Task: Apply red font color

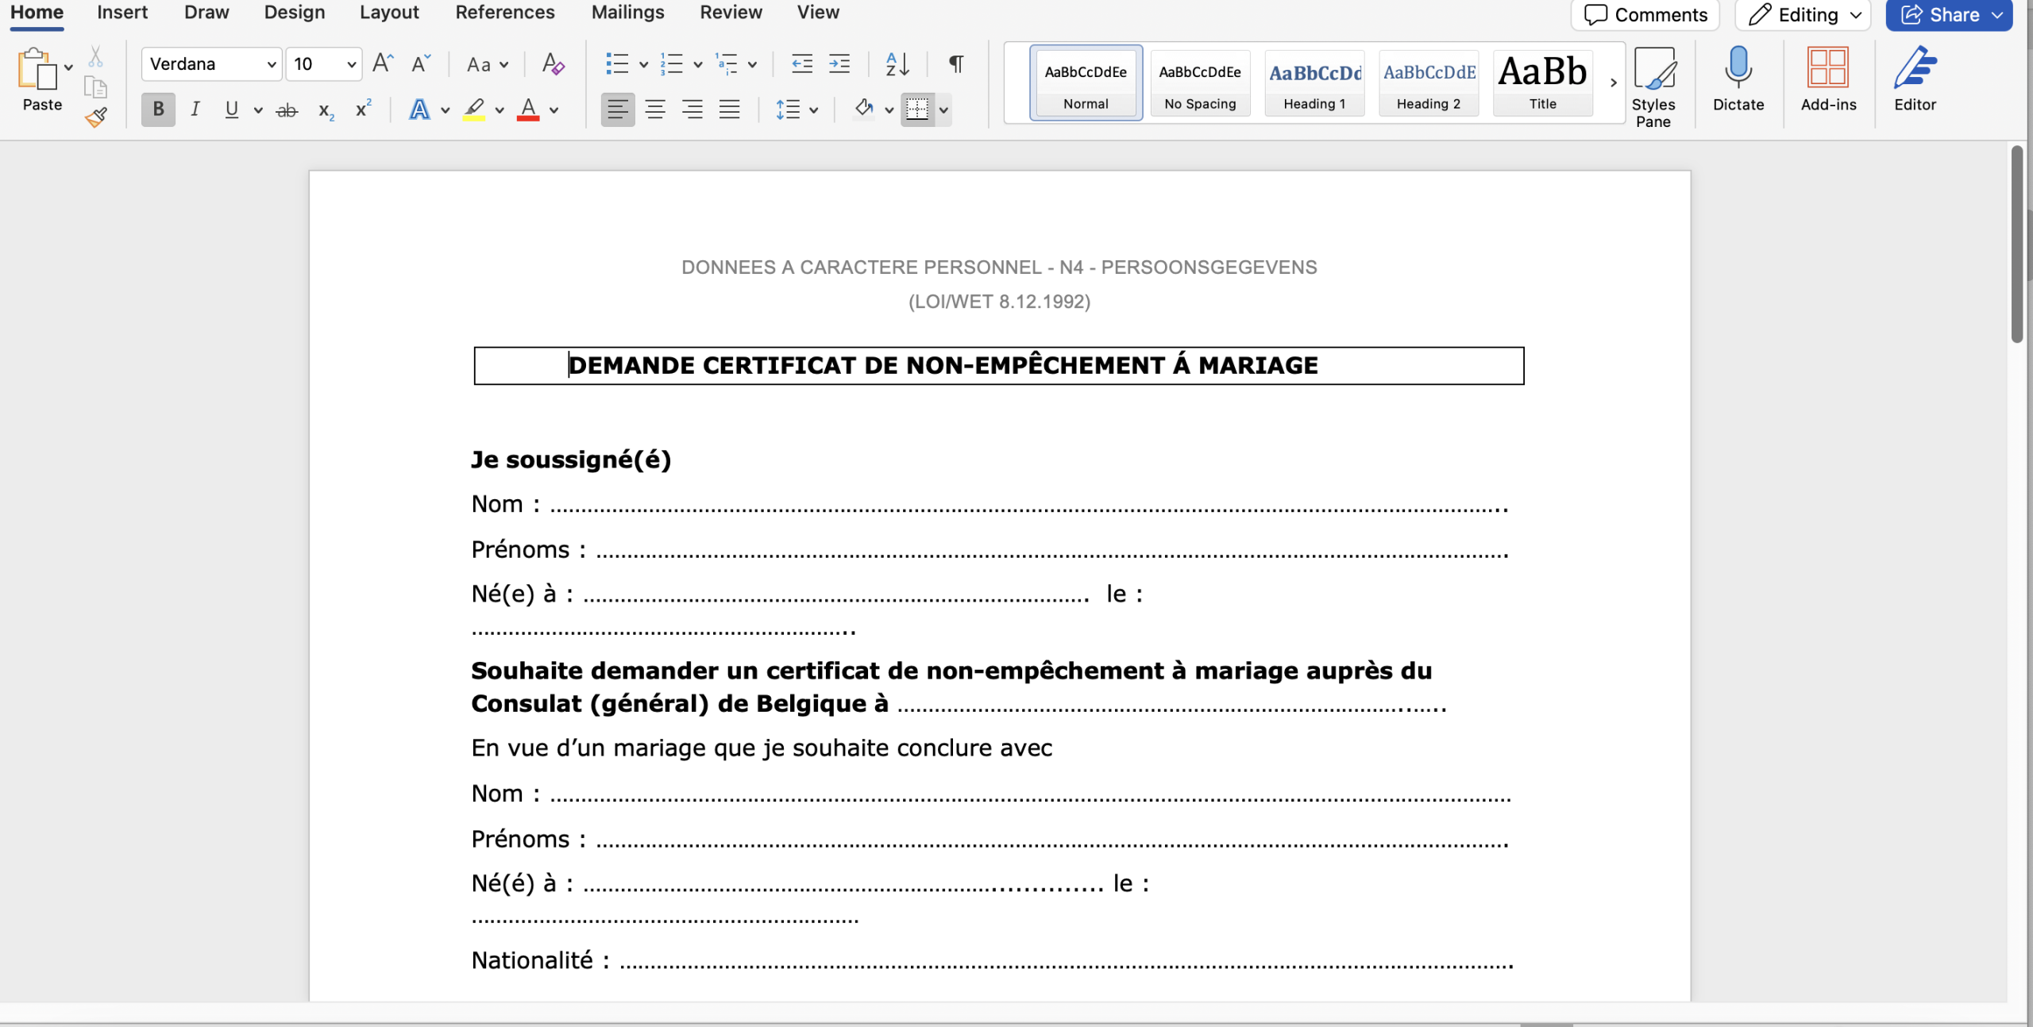Action: tap(528, 110)
